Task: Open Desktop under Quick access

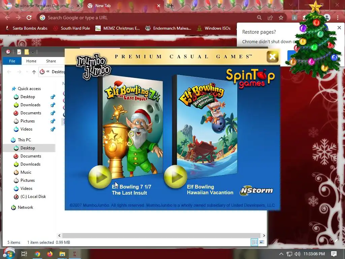Action: tap(25, 97)
